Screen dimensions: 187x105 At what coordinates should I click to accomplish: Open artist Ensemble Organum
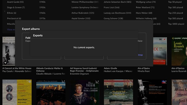80,74
